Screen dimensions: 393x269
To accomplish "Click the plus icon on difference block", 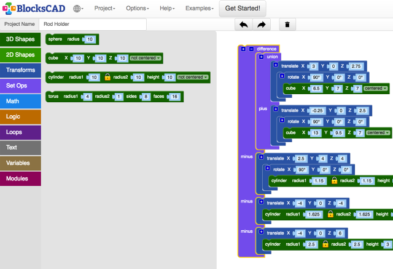I will click(x=244, y=49).
